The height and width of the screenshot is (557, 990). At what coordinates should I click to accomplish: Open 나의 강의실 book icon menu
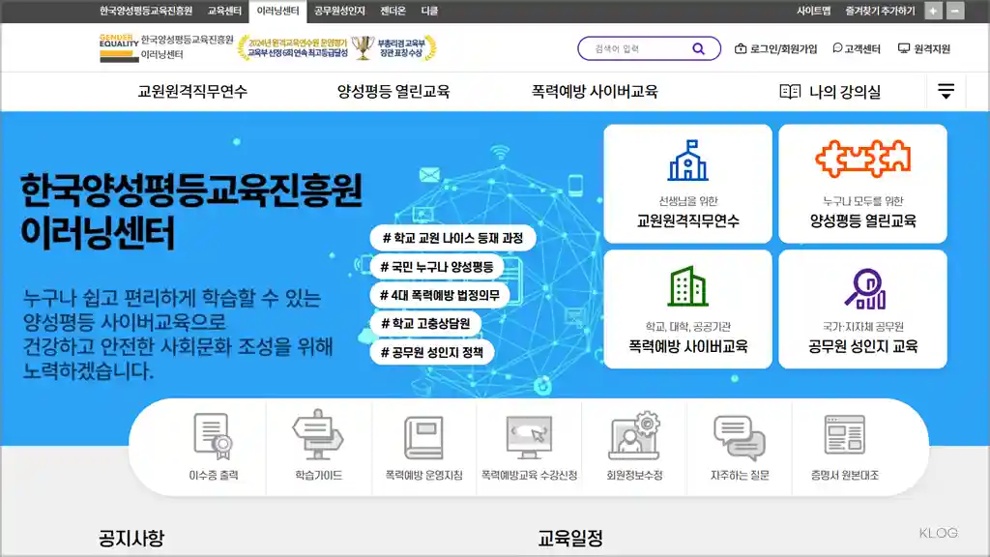(x=830, y=92)
